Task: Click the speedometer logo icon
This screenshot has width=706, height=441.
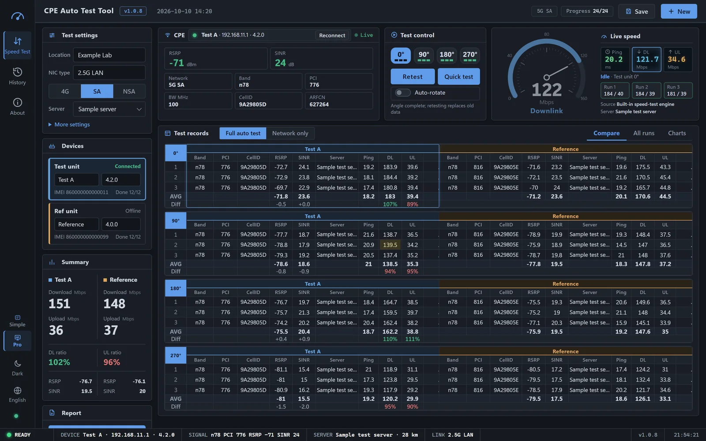Action: tap(17, 16)
